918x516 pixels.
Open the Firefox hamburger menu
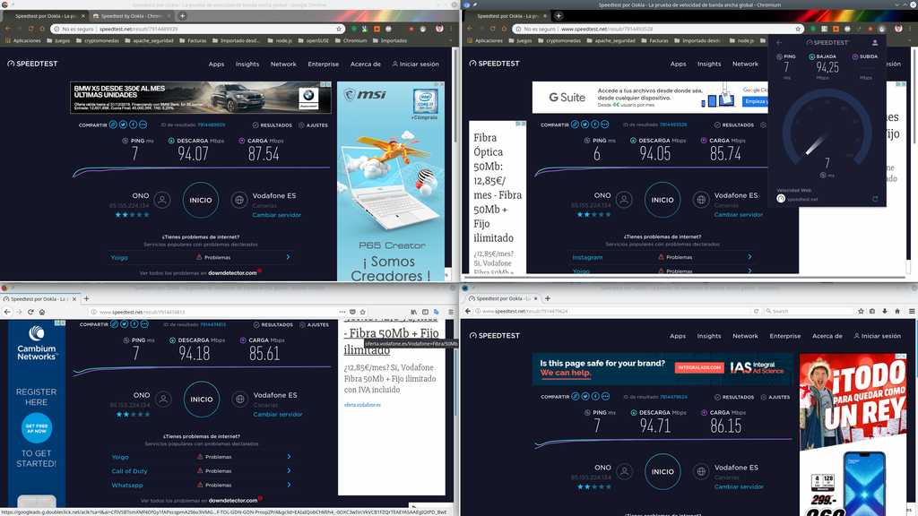coord(451,312)
